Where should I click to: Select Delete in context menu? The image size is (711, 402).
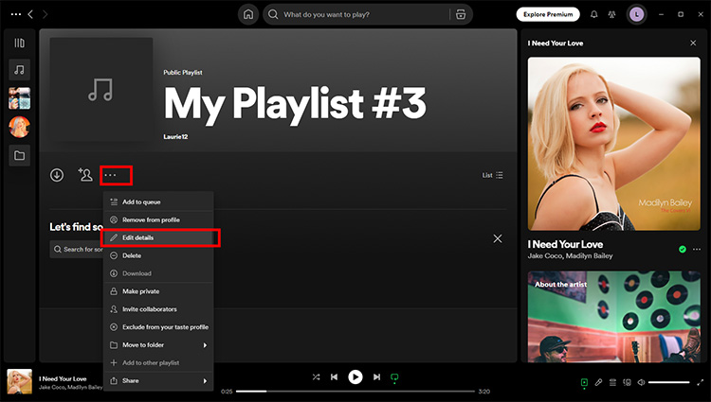coord(158,255)
